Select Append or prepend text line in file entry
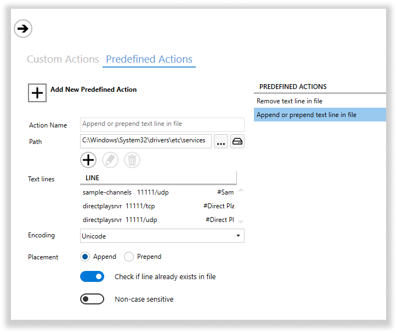 (320, 115)
